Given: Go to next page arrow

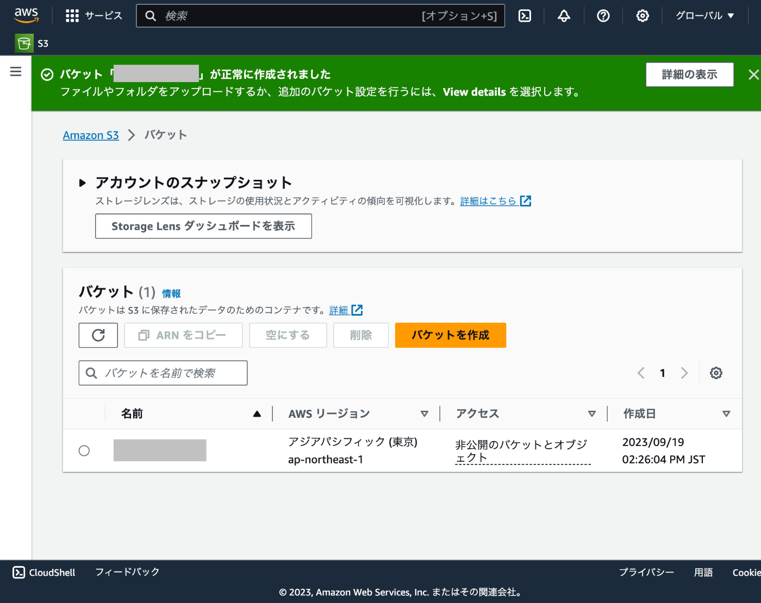Looking at the screenshot, I should pyautogui.click(x=684, y=373).
